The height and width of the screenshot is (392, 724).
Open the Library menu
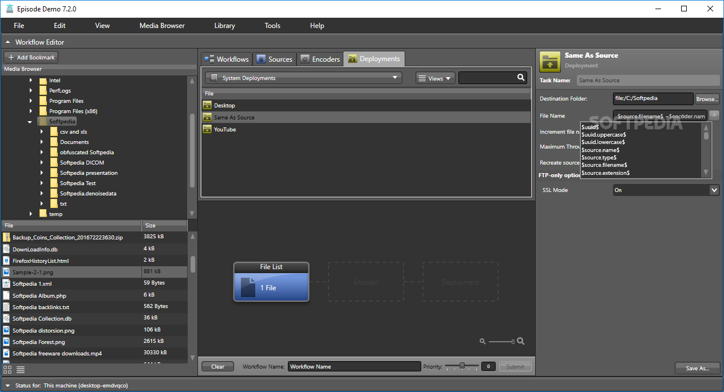[224, 26]
